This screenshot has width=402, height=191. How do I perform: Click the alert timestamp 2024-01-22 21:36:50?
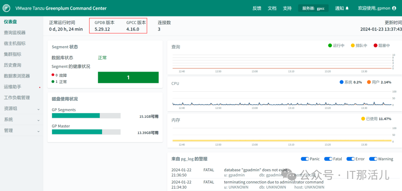(x=182, y=172)
